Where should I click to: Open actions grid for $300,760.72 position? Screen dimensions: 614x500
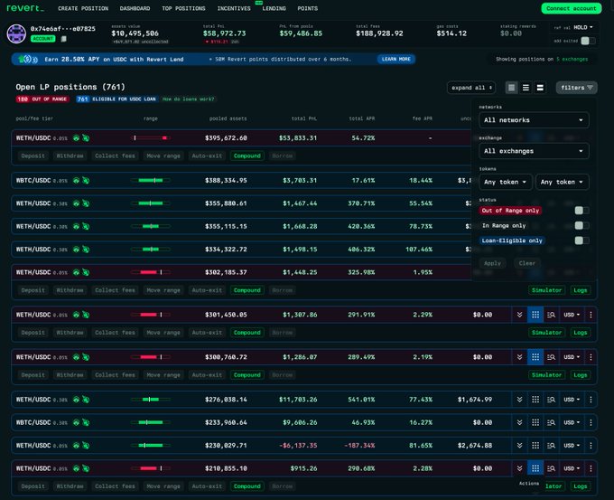535,357
